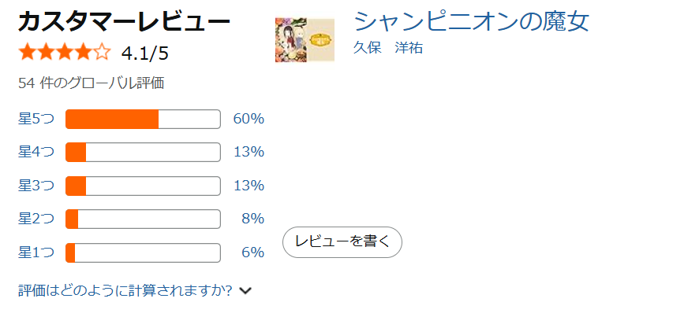699x317 pixels.
Task: Click the 2-star rating bar
Action: tap(143, 219)
